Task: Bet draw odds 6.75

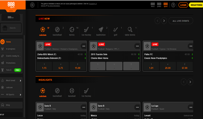Action: (61, 66)
